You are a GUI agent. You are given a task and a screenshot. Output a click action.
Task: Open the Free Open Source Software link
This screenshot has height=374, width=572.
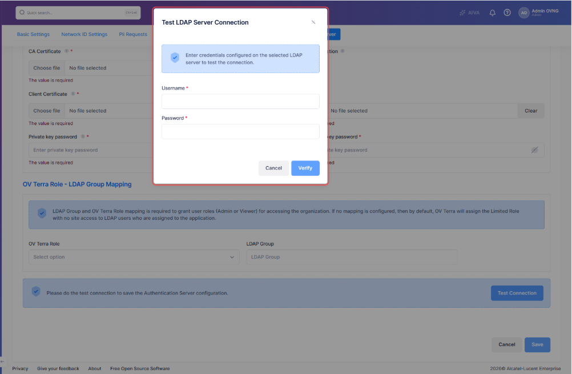(x=140, y=368)
